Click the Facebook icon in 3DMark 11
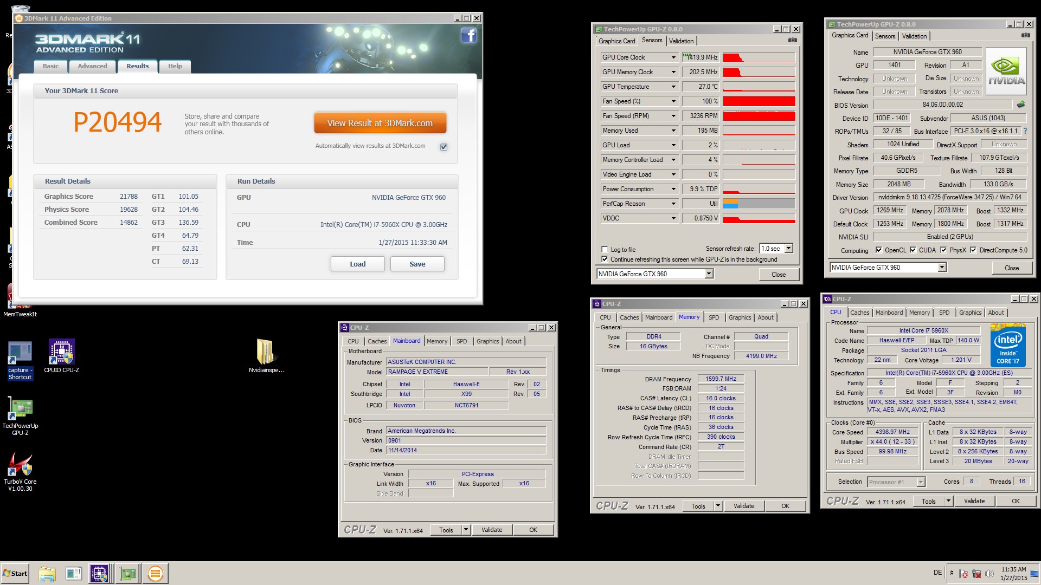 coord(468,36)
